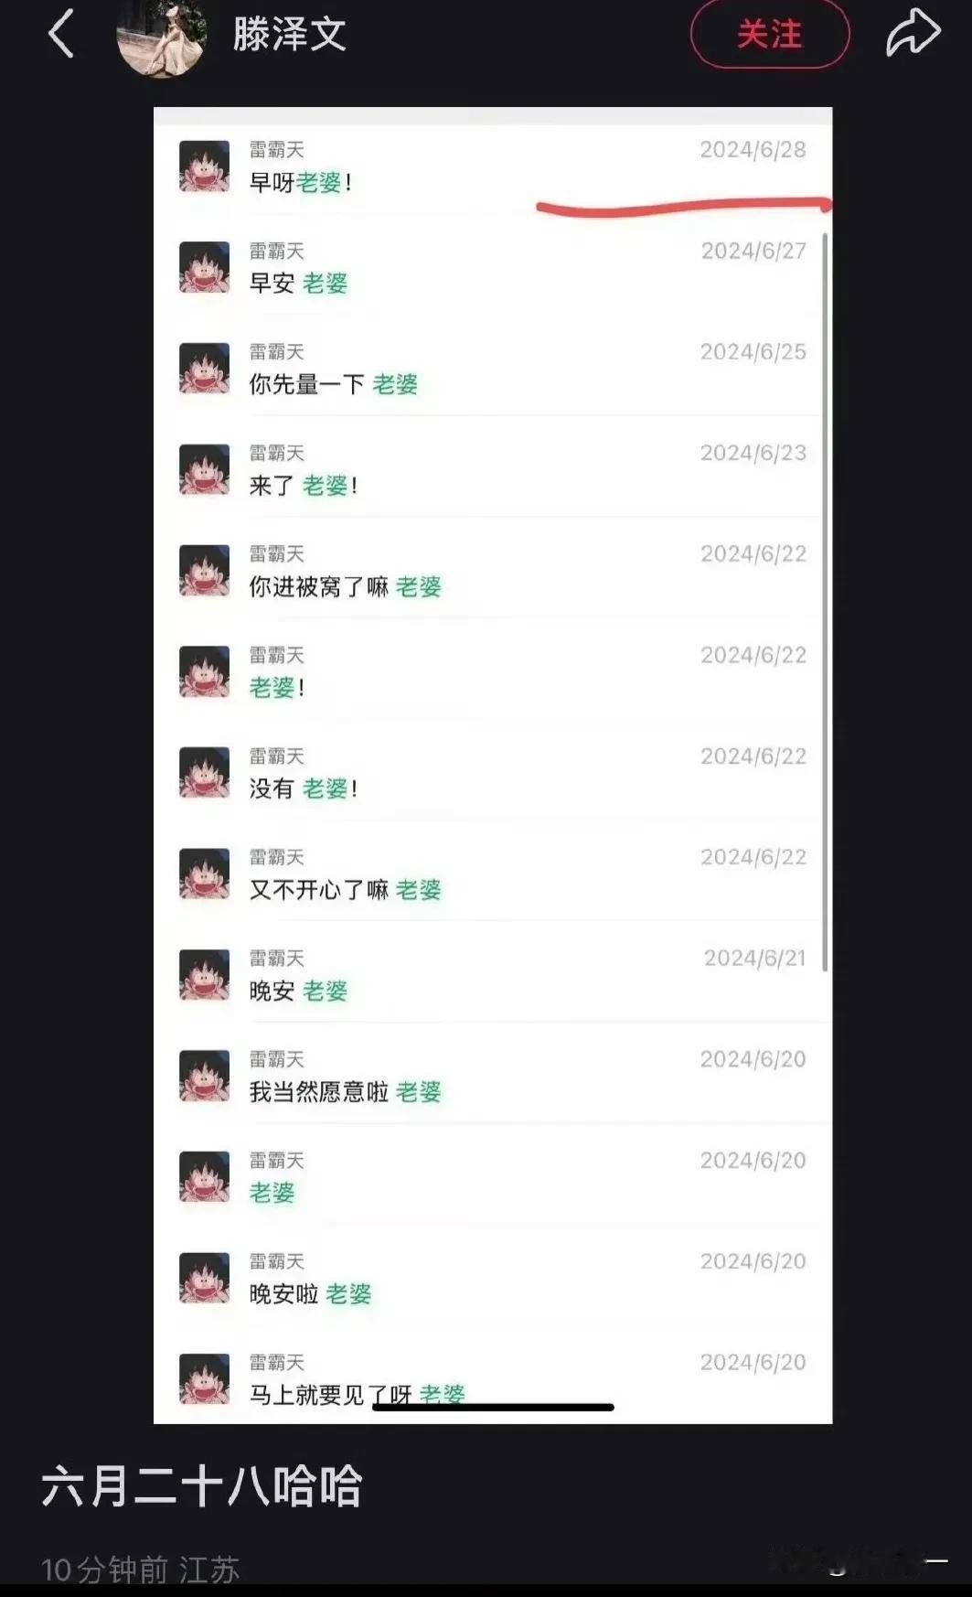Open the 来了 老婆 message dated 2024/6/23
Screen dimensions: 972x1597
[493, 469]
